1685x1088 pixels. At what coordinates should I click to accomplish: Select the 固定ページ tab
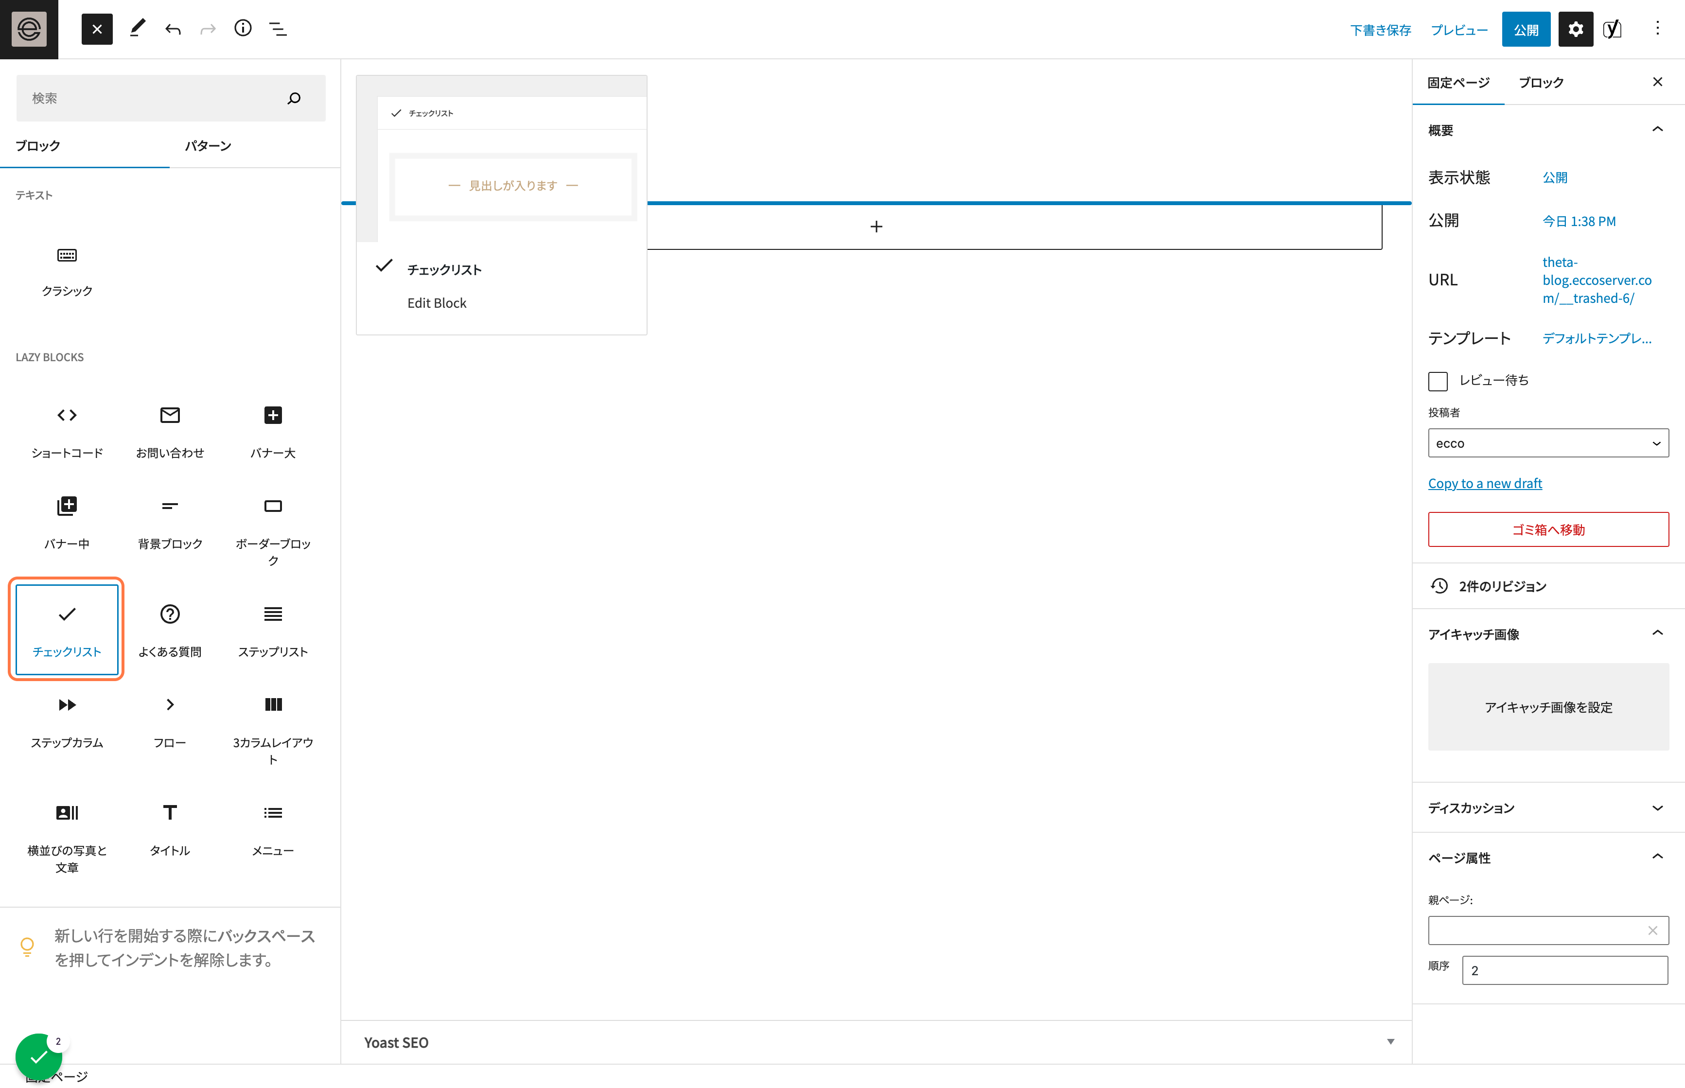pyautogui.click(x=1458, y=83)
